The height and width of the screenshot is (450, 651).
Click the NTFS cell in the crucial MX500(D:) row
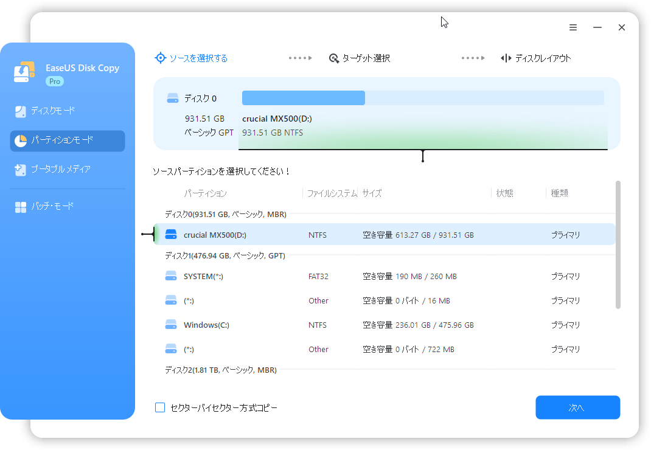(318, 235)
